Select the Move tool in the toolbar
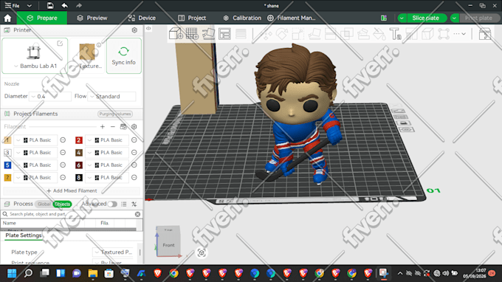The image size is (502, 282). 266,34
